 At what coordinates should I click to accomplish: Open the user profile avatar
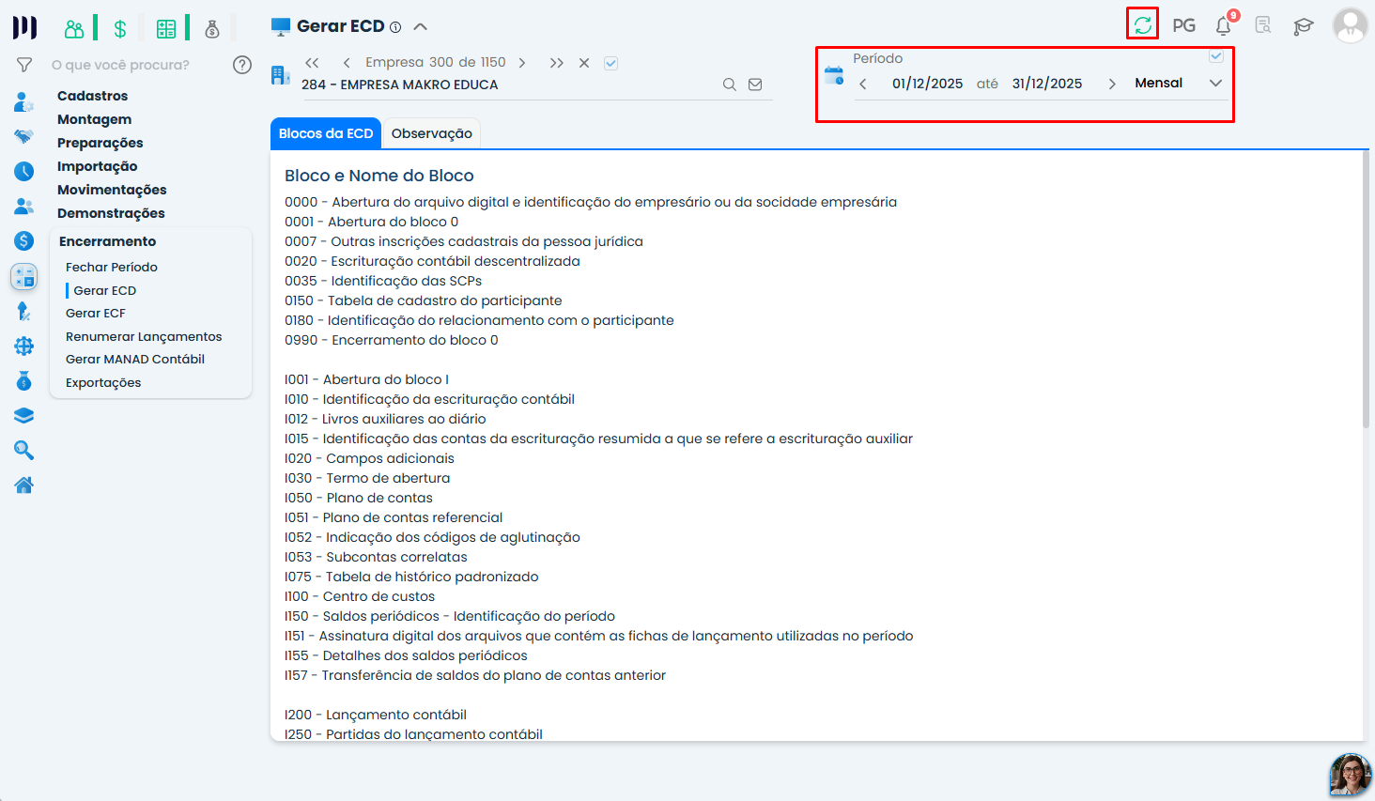tap(1351, 26)
